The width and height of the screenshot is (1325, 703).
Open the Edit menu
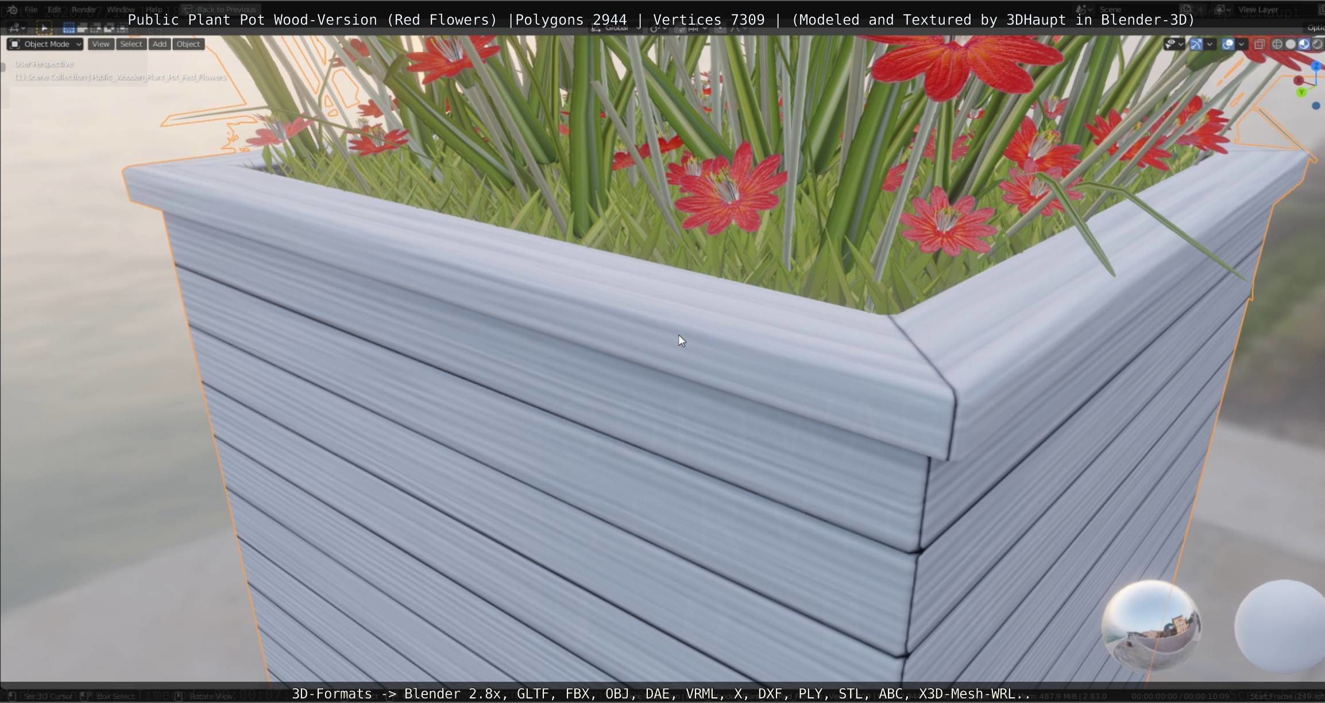coord(55,9)
